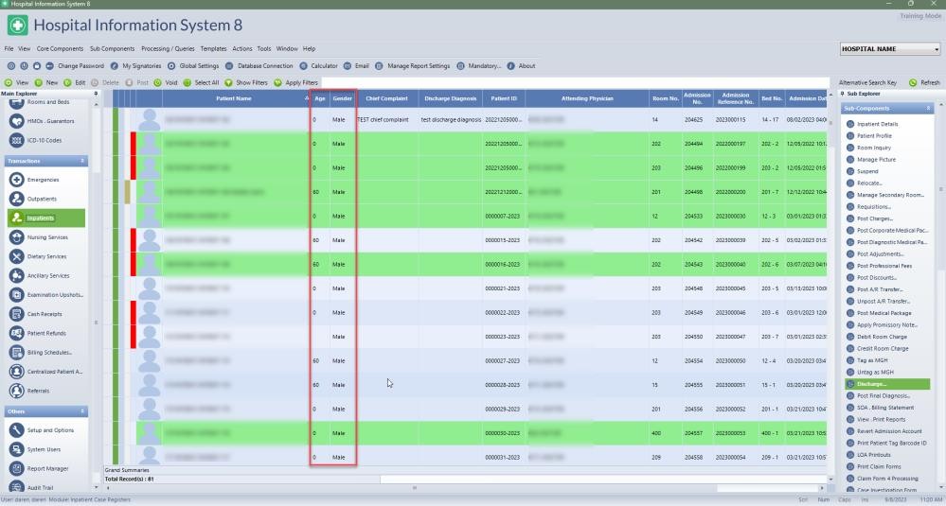This screenshot has height=506, width=946.
Task: Sort by the Patient Name column header
Action: (233, 98)
